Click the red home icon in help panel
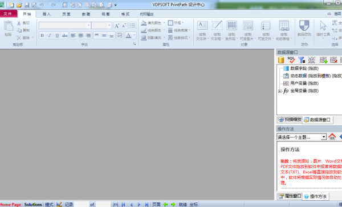Viewport: 342px width, 207px height. tap(332, 136)
